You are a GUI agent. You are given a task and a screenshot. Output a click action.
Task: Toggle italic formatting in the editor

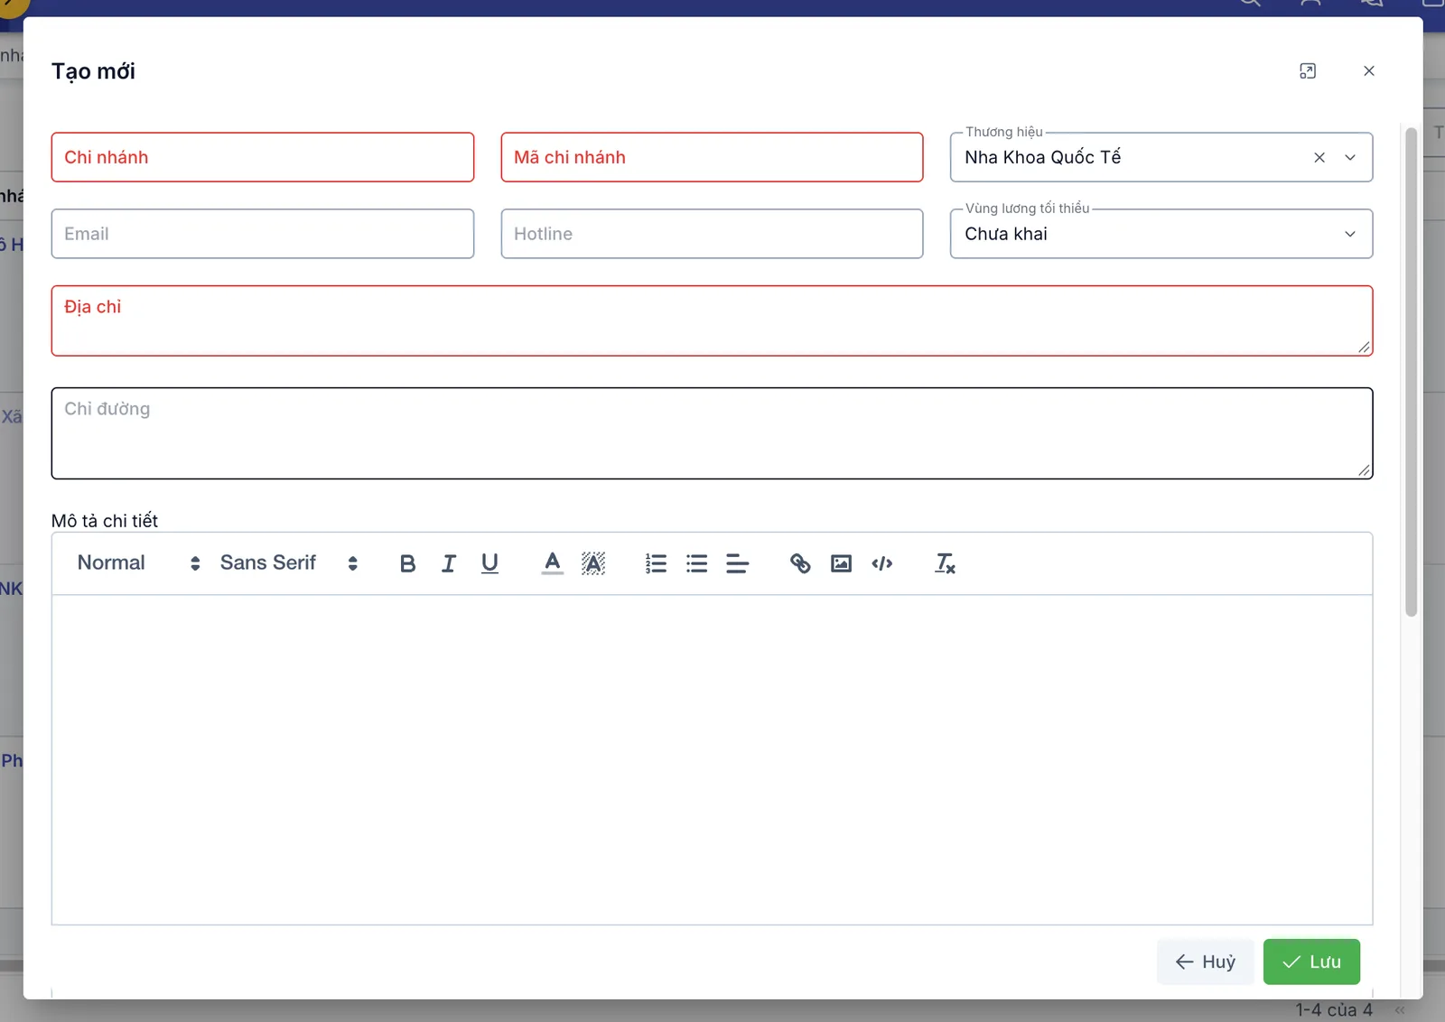tap(449, 563)
